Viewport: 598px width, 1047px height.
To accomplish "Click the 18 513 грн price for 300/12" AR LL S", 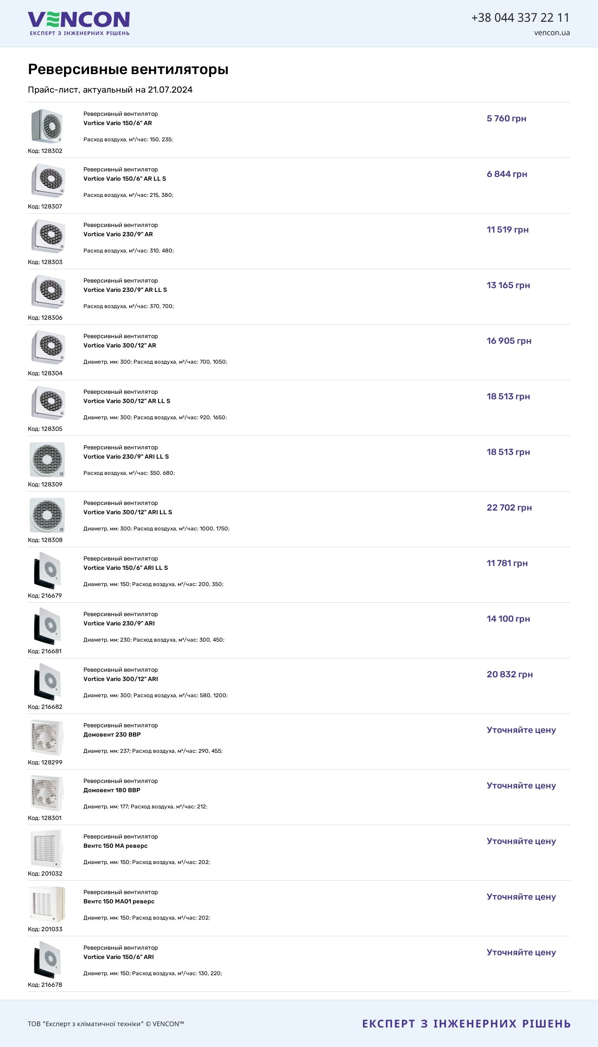I will tap(508, 397).
